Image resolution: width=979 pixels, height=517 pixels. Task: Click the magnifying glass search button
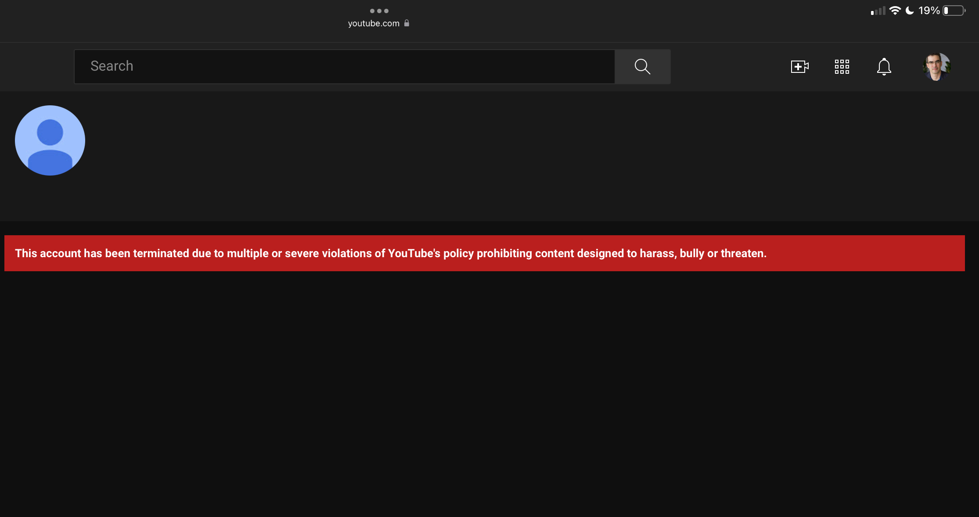coord(642,66)
